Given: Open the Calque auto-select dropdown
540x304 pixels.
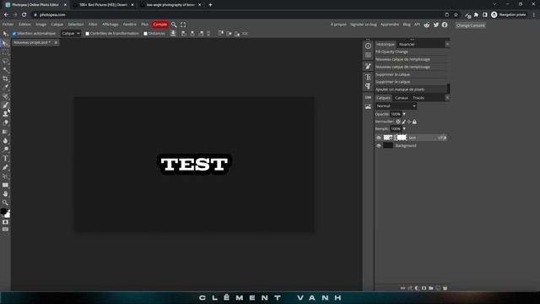Looking at the screenshot, I should [71, 34].
